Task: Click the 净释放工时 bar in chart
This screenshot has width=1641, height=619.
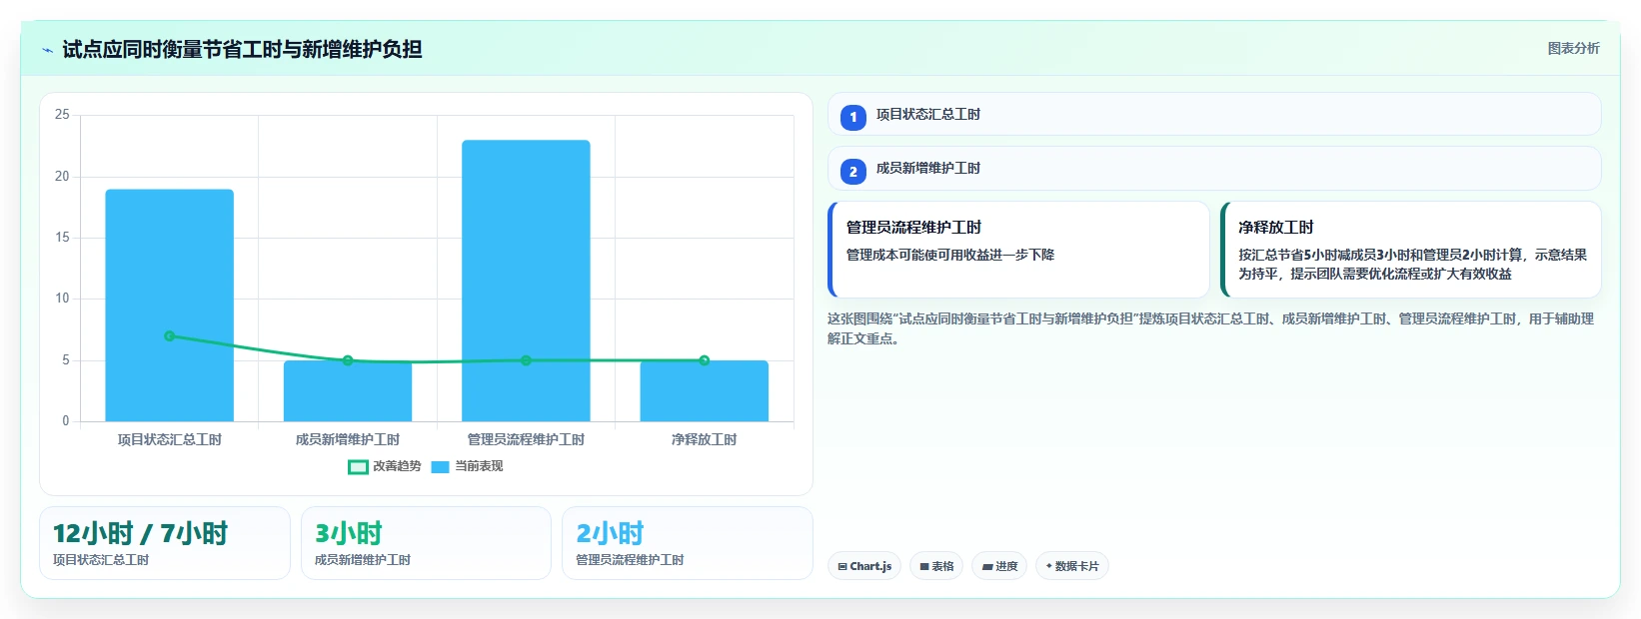Action: [x=705, y=390]
